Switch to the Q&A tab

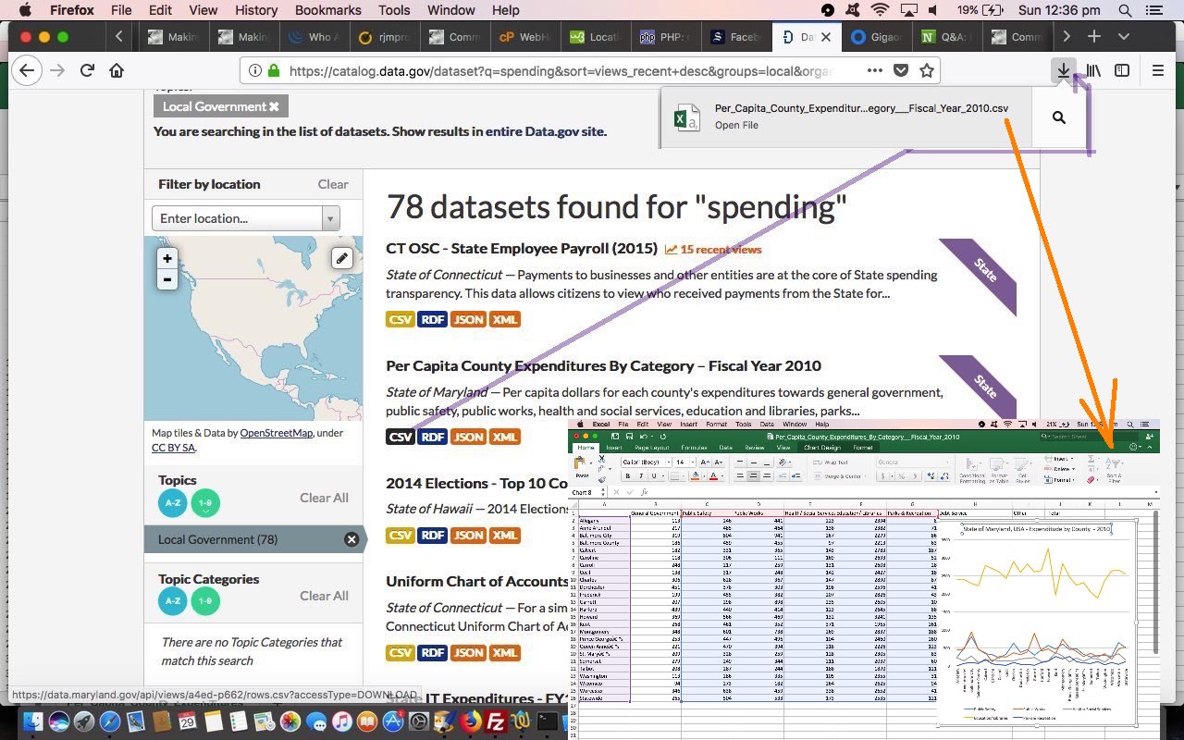click(948, 37)
